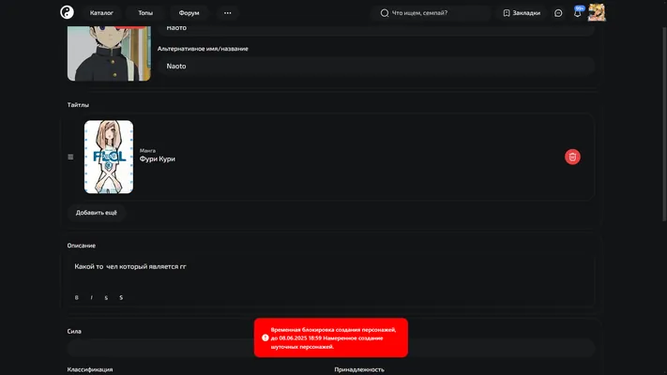Open the chat messages icon

(558, 13)
